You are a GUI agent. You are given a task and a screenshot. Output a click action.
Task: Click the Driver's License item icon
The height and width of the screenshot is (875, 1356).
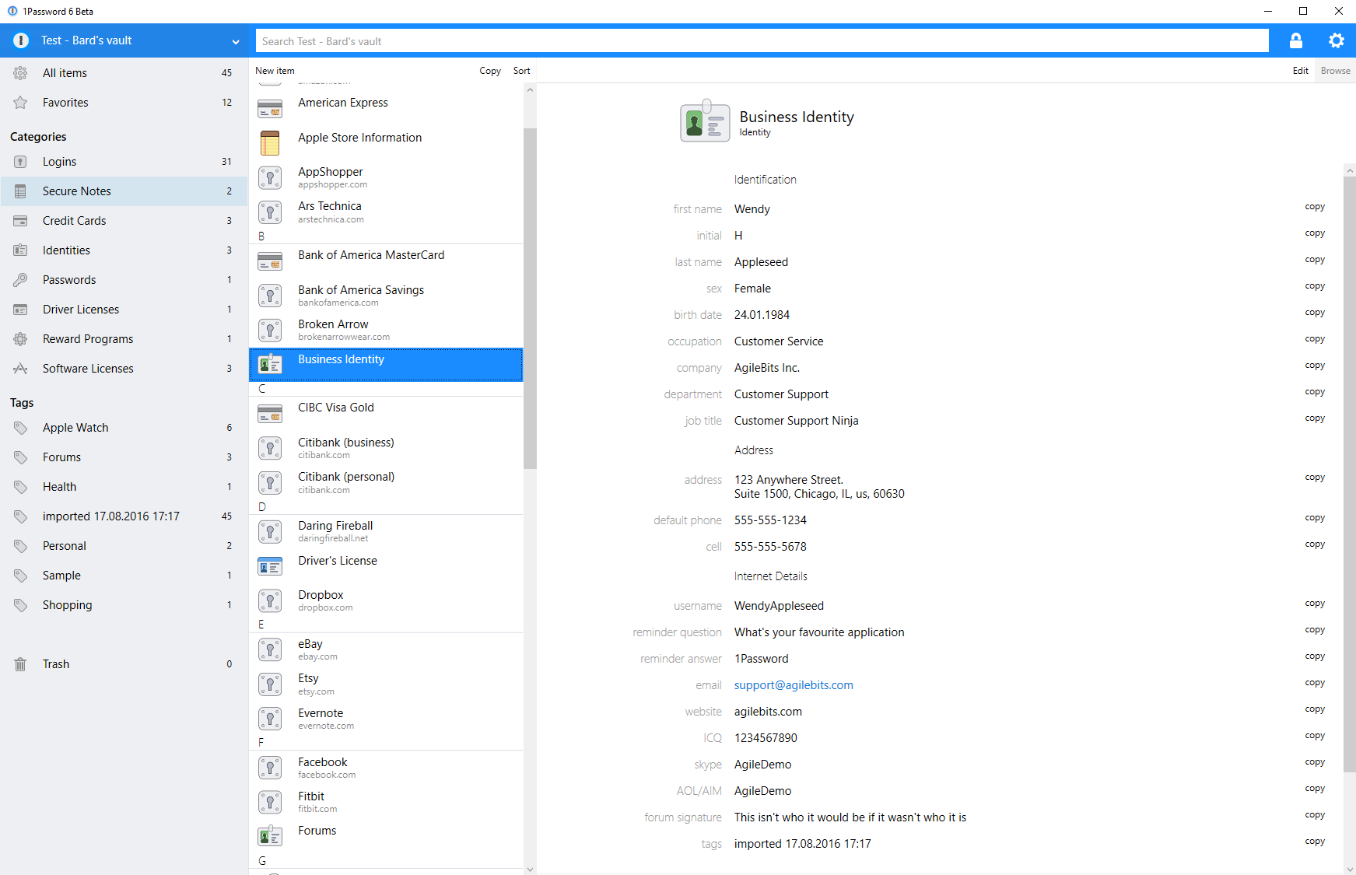click(x=270, y=566)
